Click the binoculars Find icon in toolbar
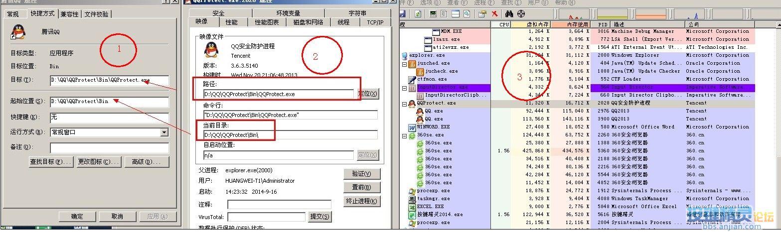Viewport: 781px width, 234px height. point(509,13)
